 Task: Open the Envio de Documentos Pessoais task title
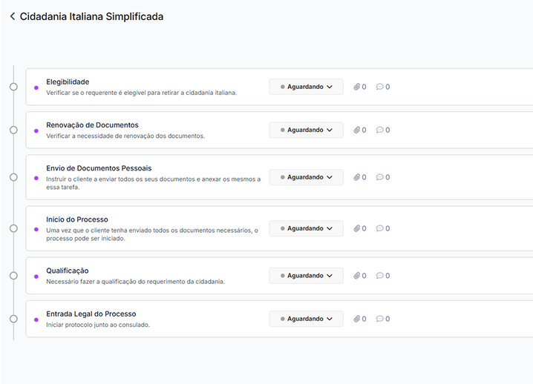(x=99, y=168)
